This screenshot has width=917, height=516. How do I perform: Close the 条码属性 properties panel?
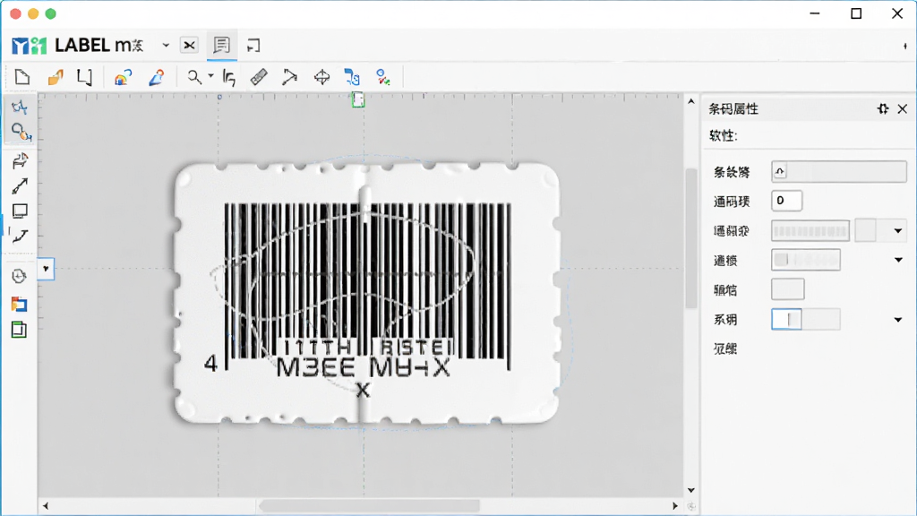click(x=903, y=108)
